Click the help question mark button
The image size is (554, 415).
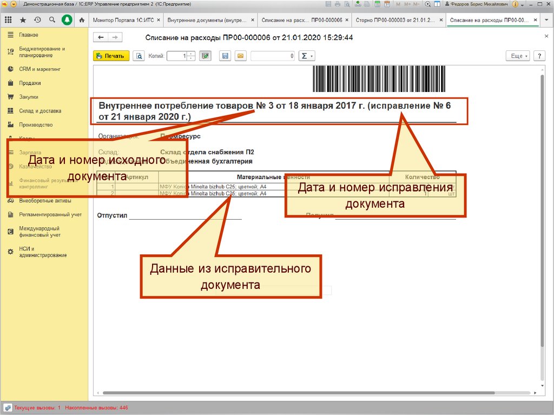pos(539,56)
